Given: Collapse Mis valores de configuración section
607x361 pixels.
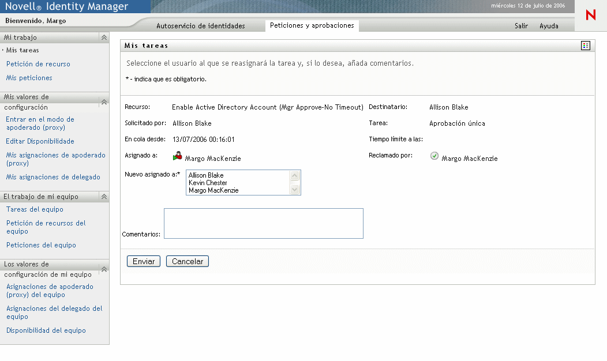Looking at the screenshot, I should click(104, 102).
